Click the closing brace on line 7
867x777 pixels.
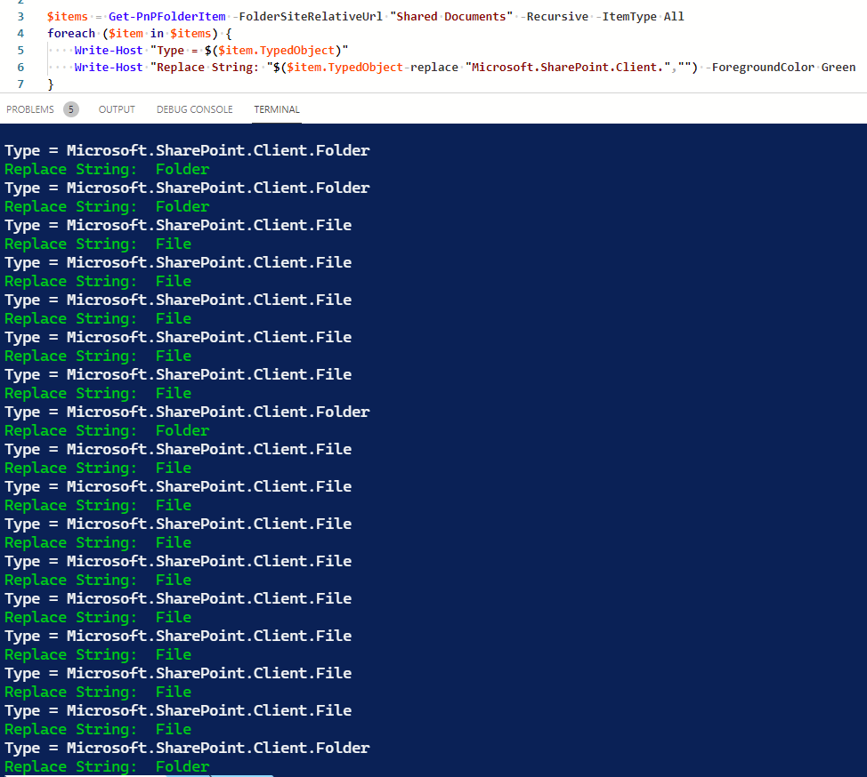[x=51, y=84]
